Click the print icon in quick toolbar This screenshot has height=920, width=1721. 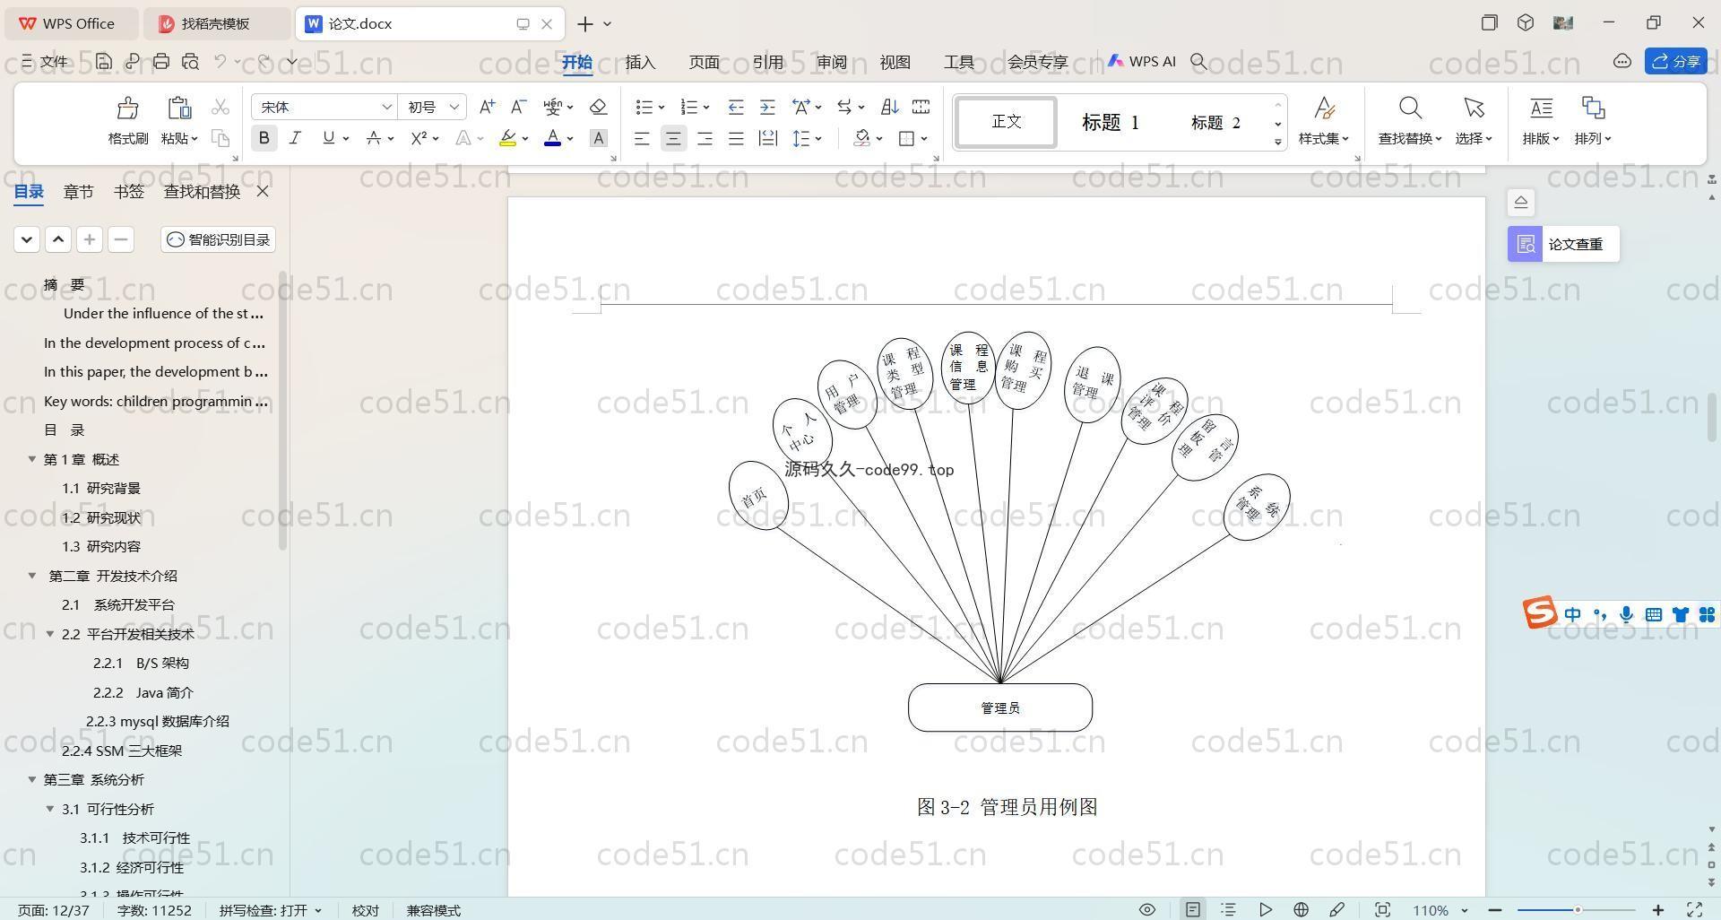161,62
